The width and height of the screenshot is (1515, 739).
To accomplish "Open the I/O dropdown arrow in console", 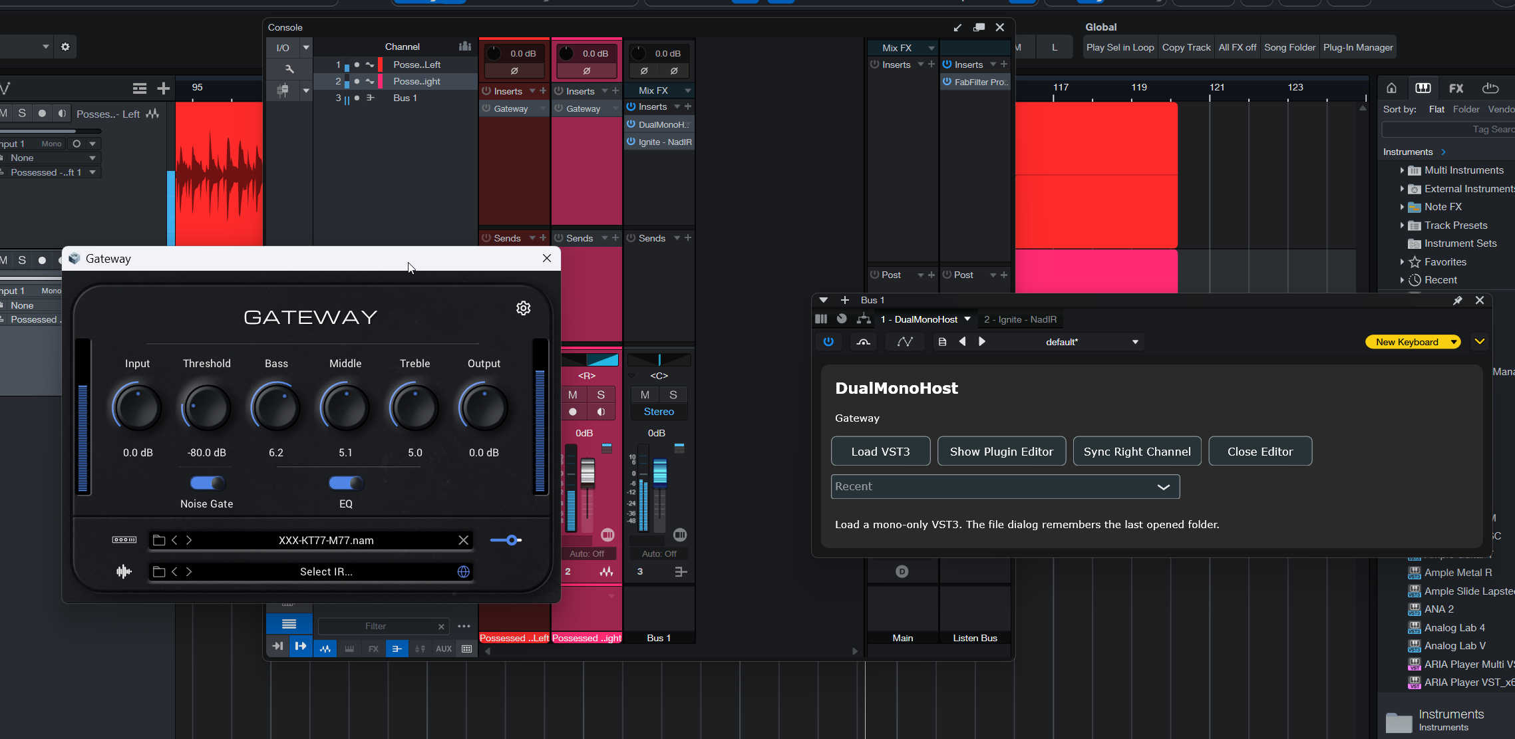I will point(306,47).
